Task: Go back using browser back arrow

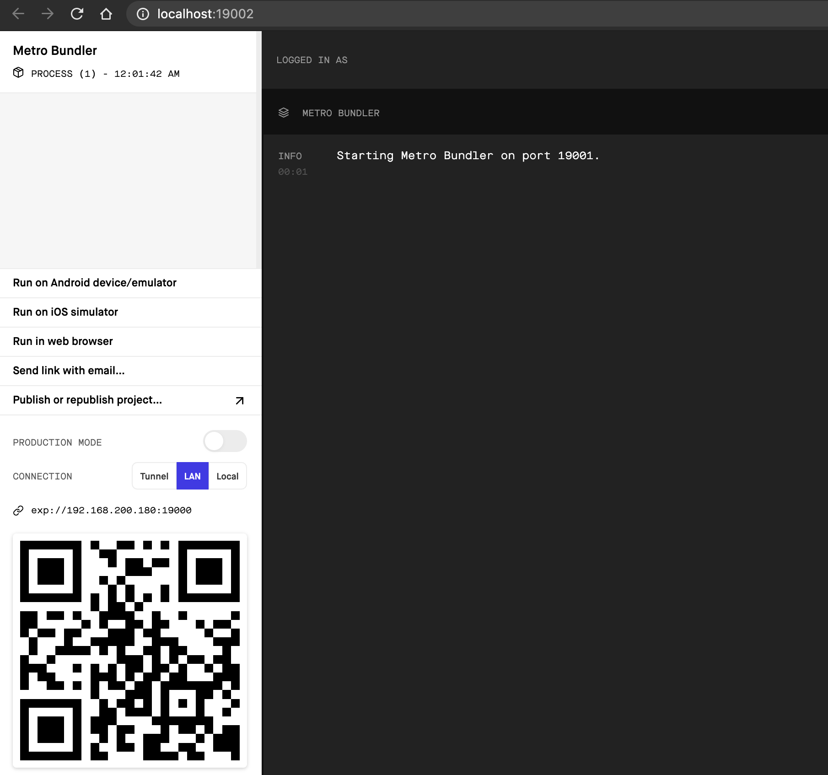Action: (18, 14)
